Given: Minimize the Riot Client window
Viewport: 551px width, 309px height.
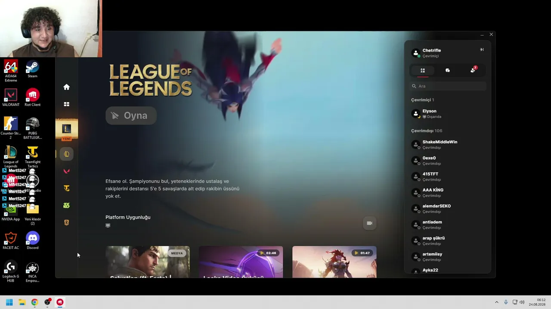Looking at the screenshot, I should tap(482, 35).
